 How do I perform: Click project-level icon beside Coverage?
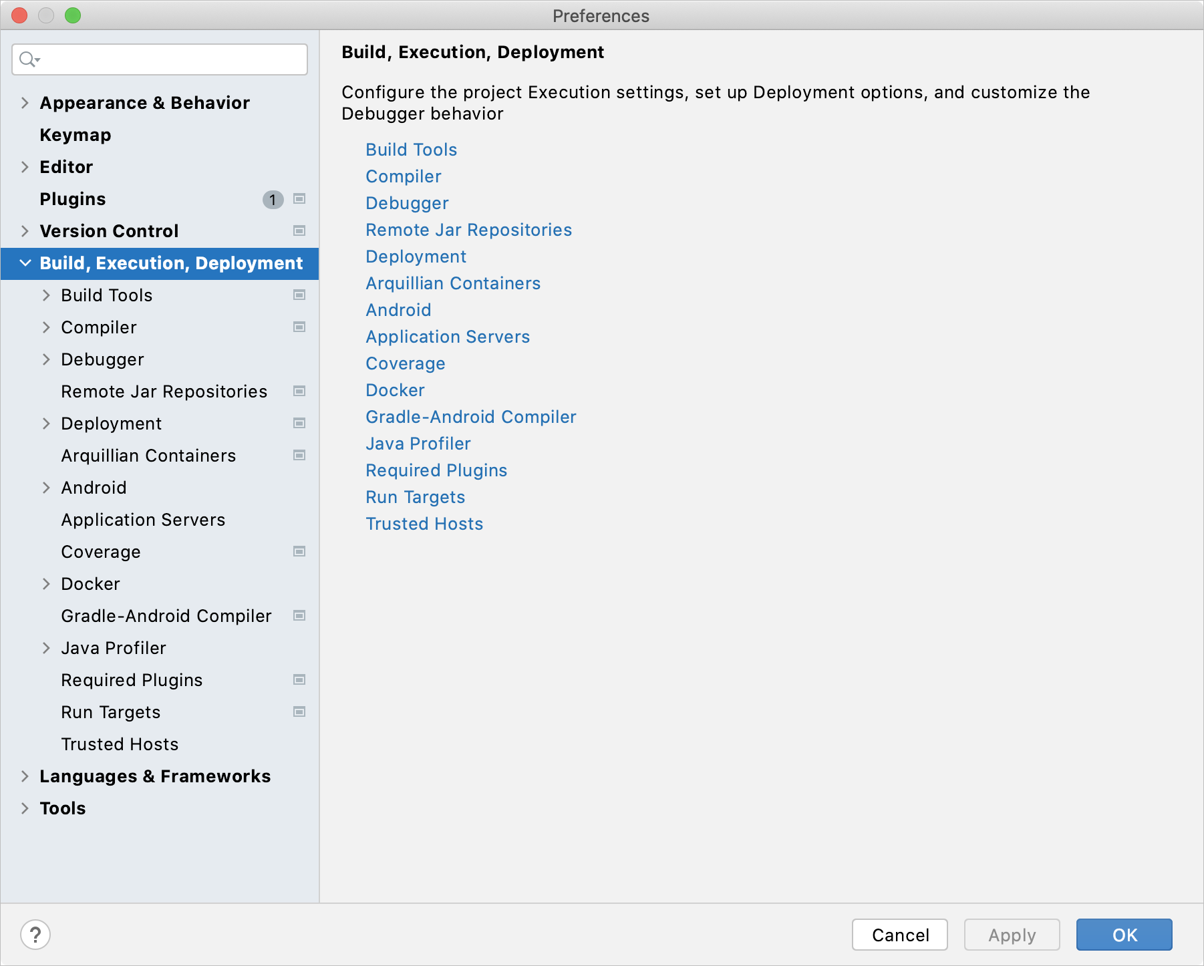pyautogui.click(x=299, y=551)
